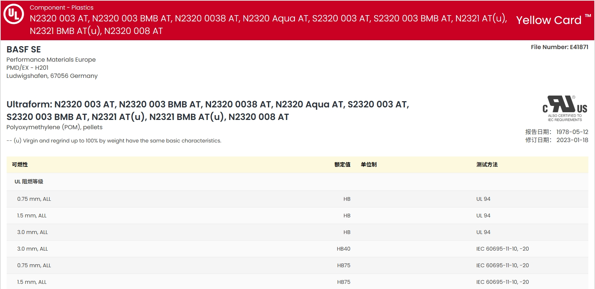Select '0.75 mm, ALL' row with HB75 rating
The width and height of the screenshot is (595, 289).
tap(297, 265)
